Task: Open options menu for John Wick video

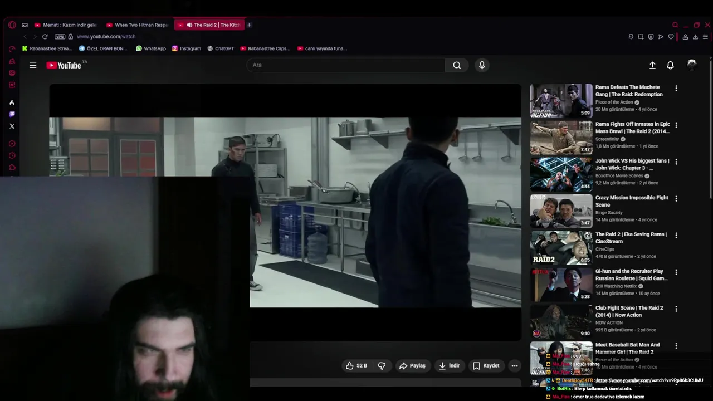Action: [676, 162]
